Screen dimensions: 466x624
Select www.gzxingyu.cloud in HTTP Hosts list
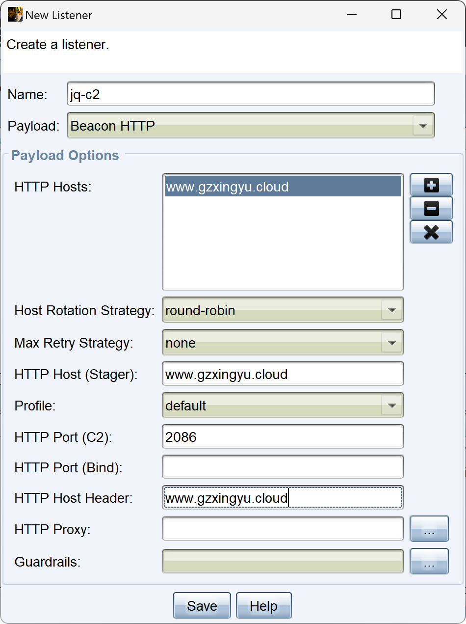click(283, 187)
